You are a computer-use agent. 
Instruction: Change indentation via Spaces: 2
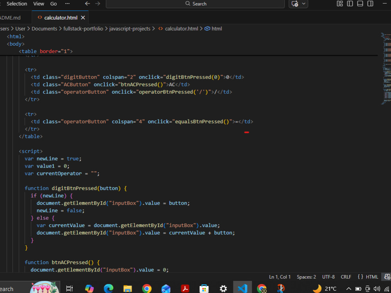306,277
